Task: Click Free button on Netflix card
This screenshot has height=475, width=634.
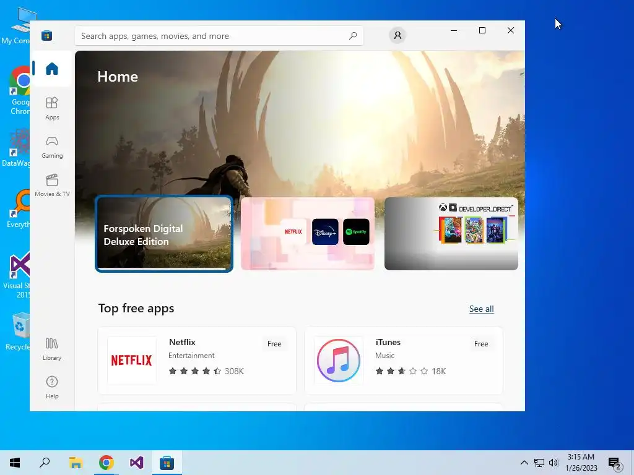Action: (x=274, y=344)
